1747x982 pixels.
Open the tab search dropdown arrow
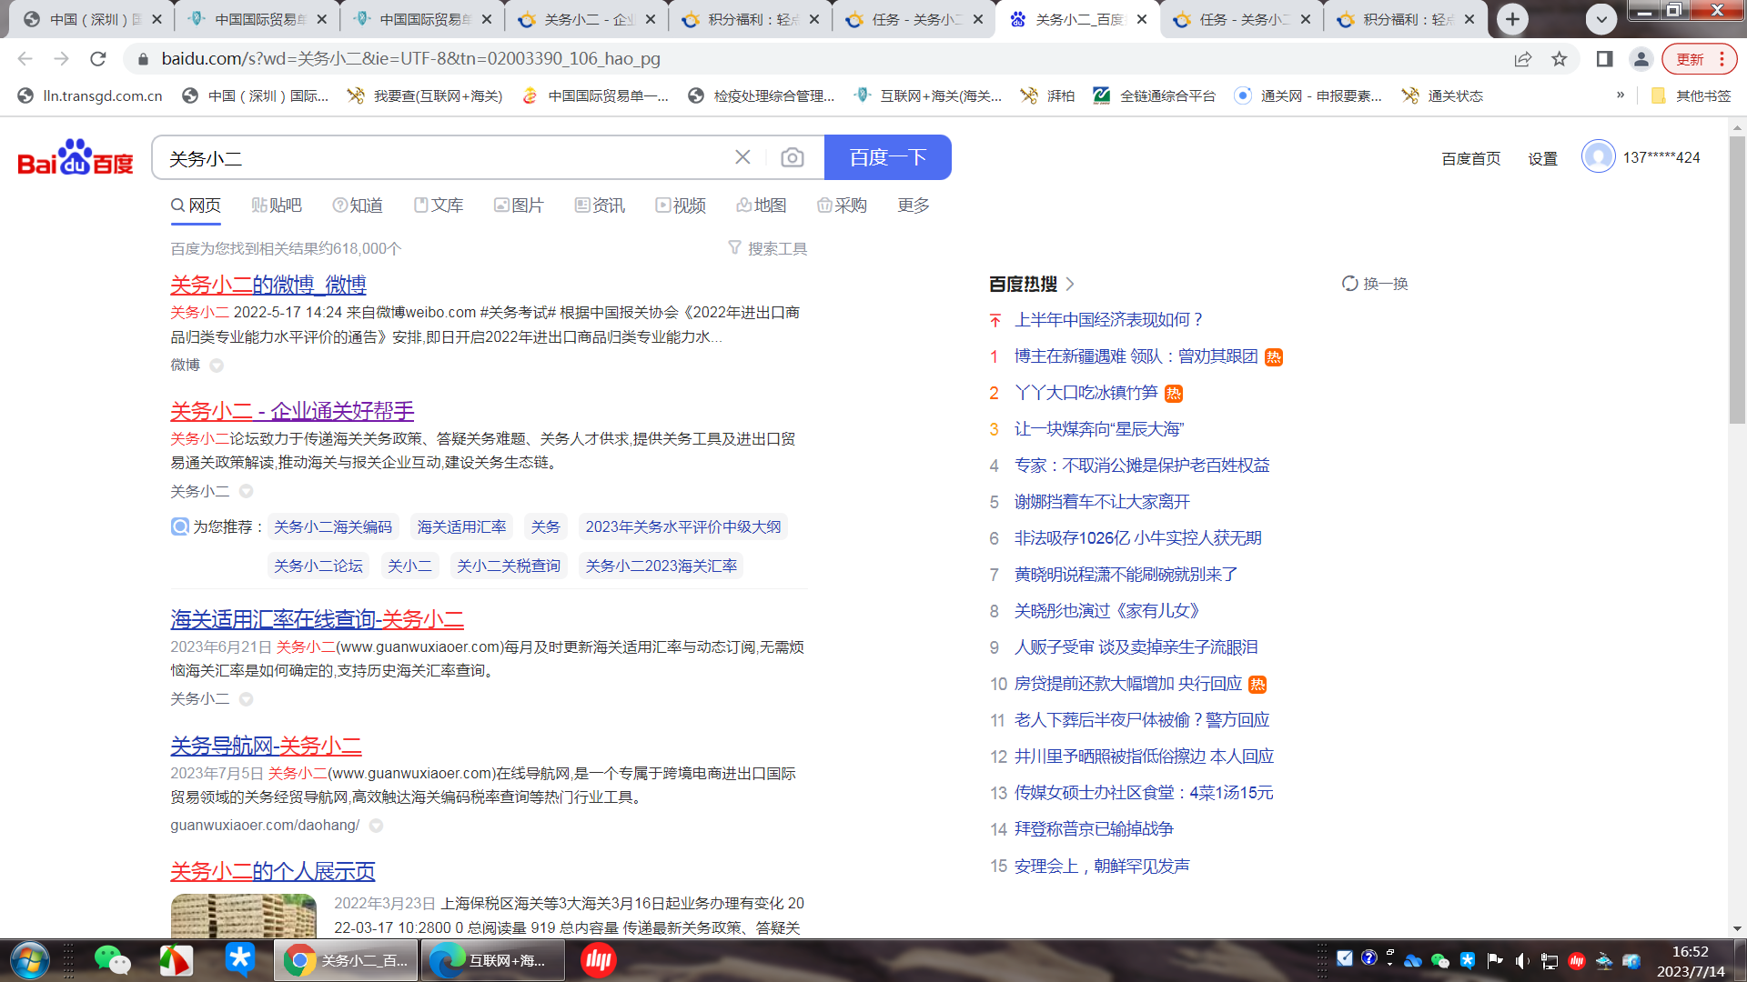pos(1601,19)
